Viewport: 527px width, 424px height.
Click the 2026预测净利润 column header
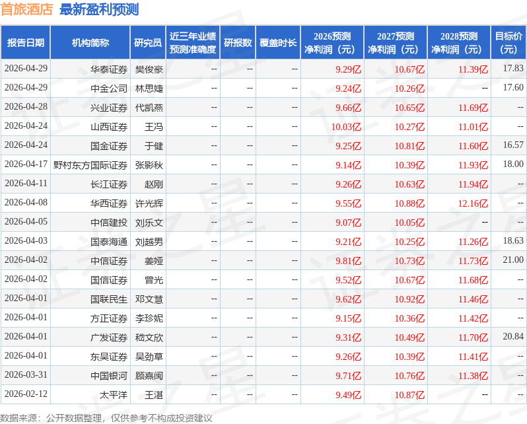tap(332, 43)
